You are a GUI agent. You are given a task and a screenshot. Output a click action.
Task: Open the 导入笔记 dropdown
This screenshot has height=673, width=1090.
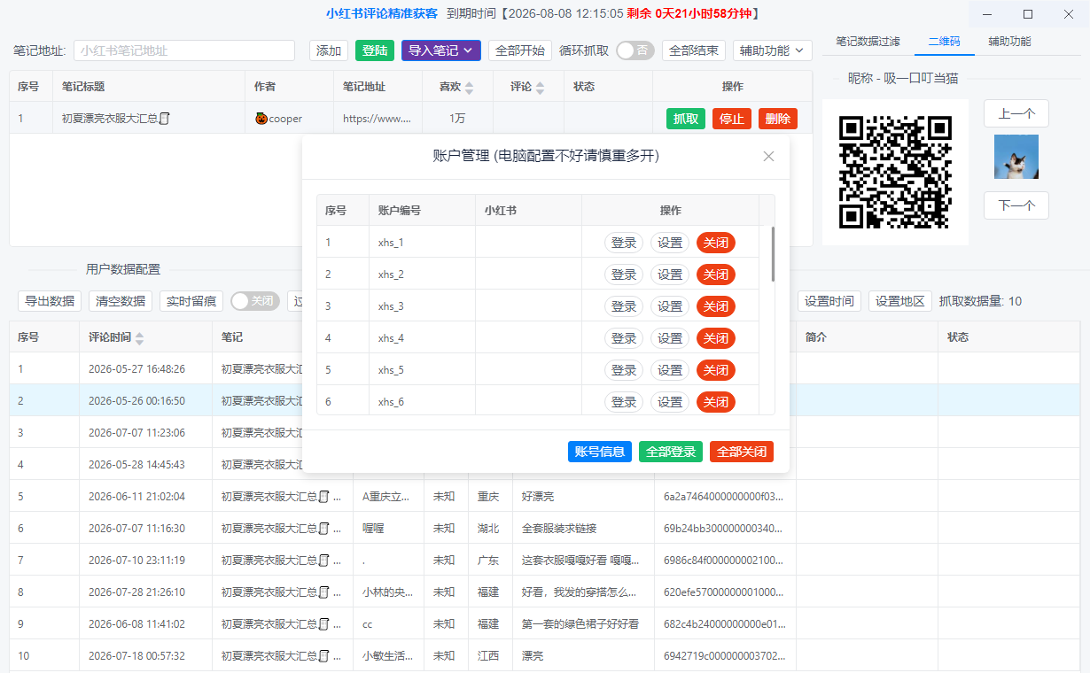pos(441,50)
